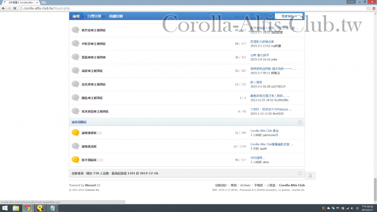
Task: Open the Discuz! link in the footer
Action: click(x=90, y=185)
